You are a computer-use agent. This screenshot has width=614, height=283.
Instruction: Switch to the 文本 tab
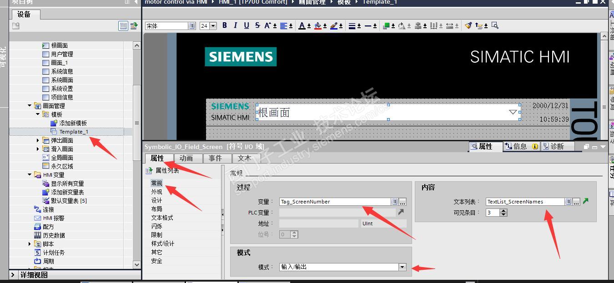(244, 158)
